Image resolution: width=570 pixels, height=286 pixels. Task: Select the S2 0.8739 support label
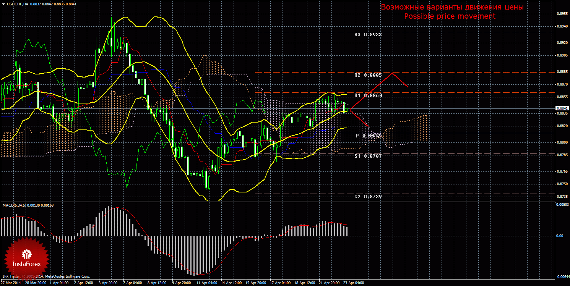pyautogui.click(x=368, y=196)
